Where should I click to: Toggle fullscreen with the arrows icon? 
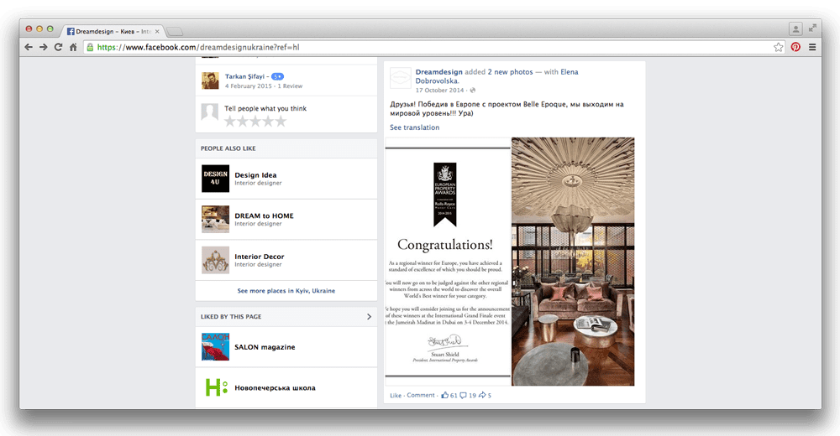point(812,28)
